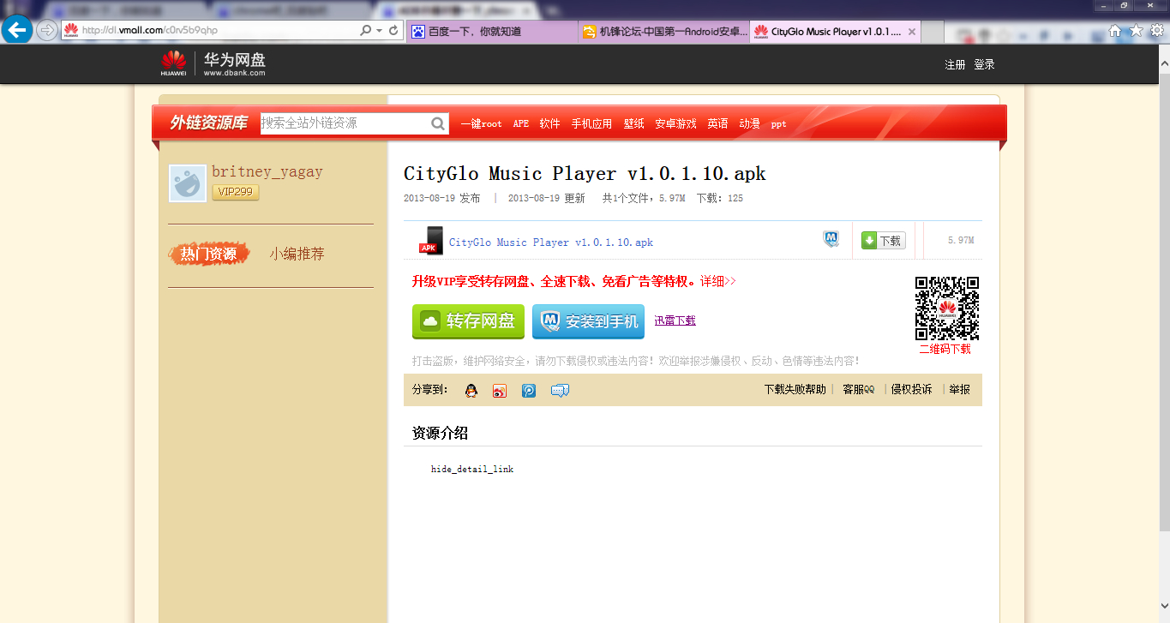Share via the chat bubble icon
Screen dimensions: 1170x623
tap(560, 391)
